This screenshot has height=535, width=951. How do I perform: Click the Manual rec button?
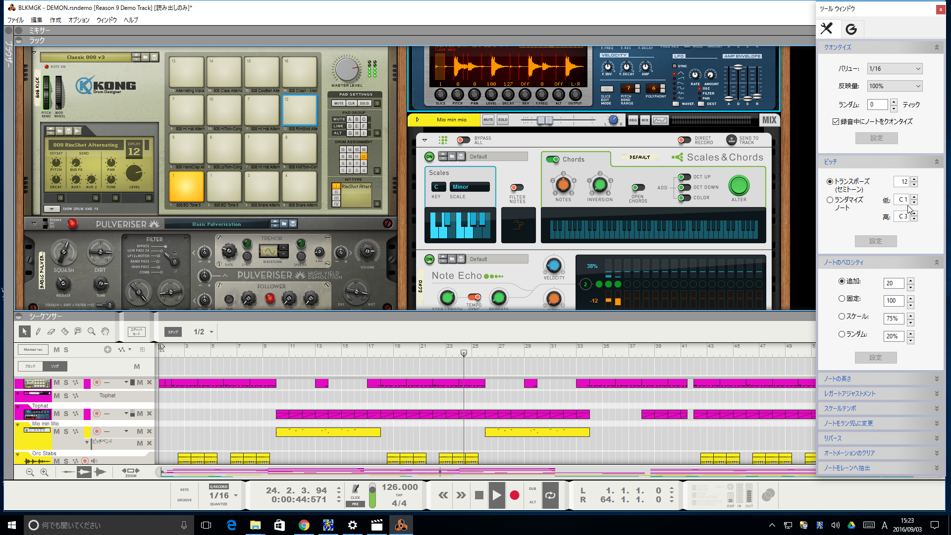pos(33,350)
